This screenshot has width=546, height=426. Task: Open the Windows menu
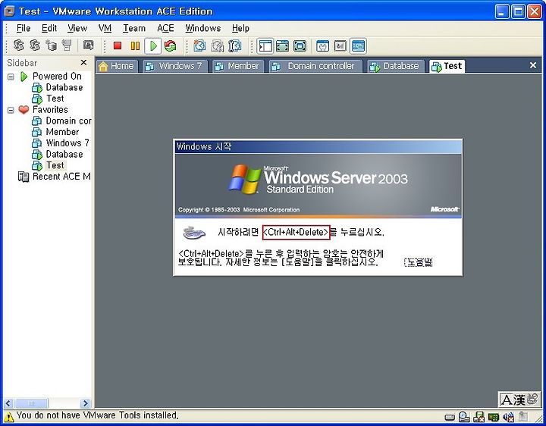[x=203, y=28]
